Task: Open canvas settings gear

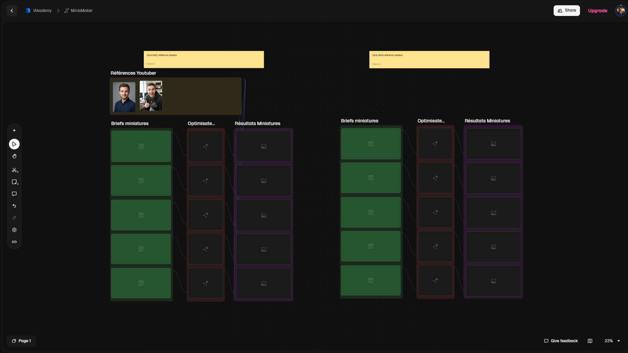Action: click(14, 230)
